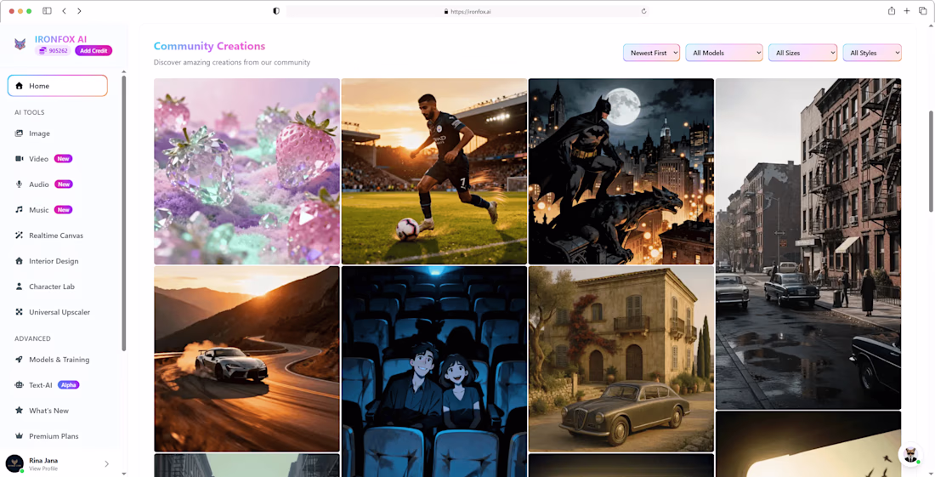Open the Newest First sort dropdown
Screen dimensions: 935x477
pos(651,53)
